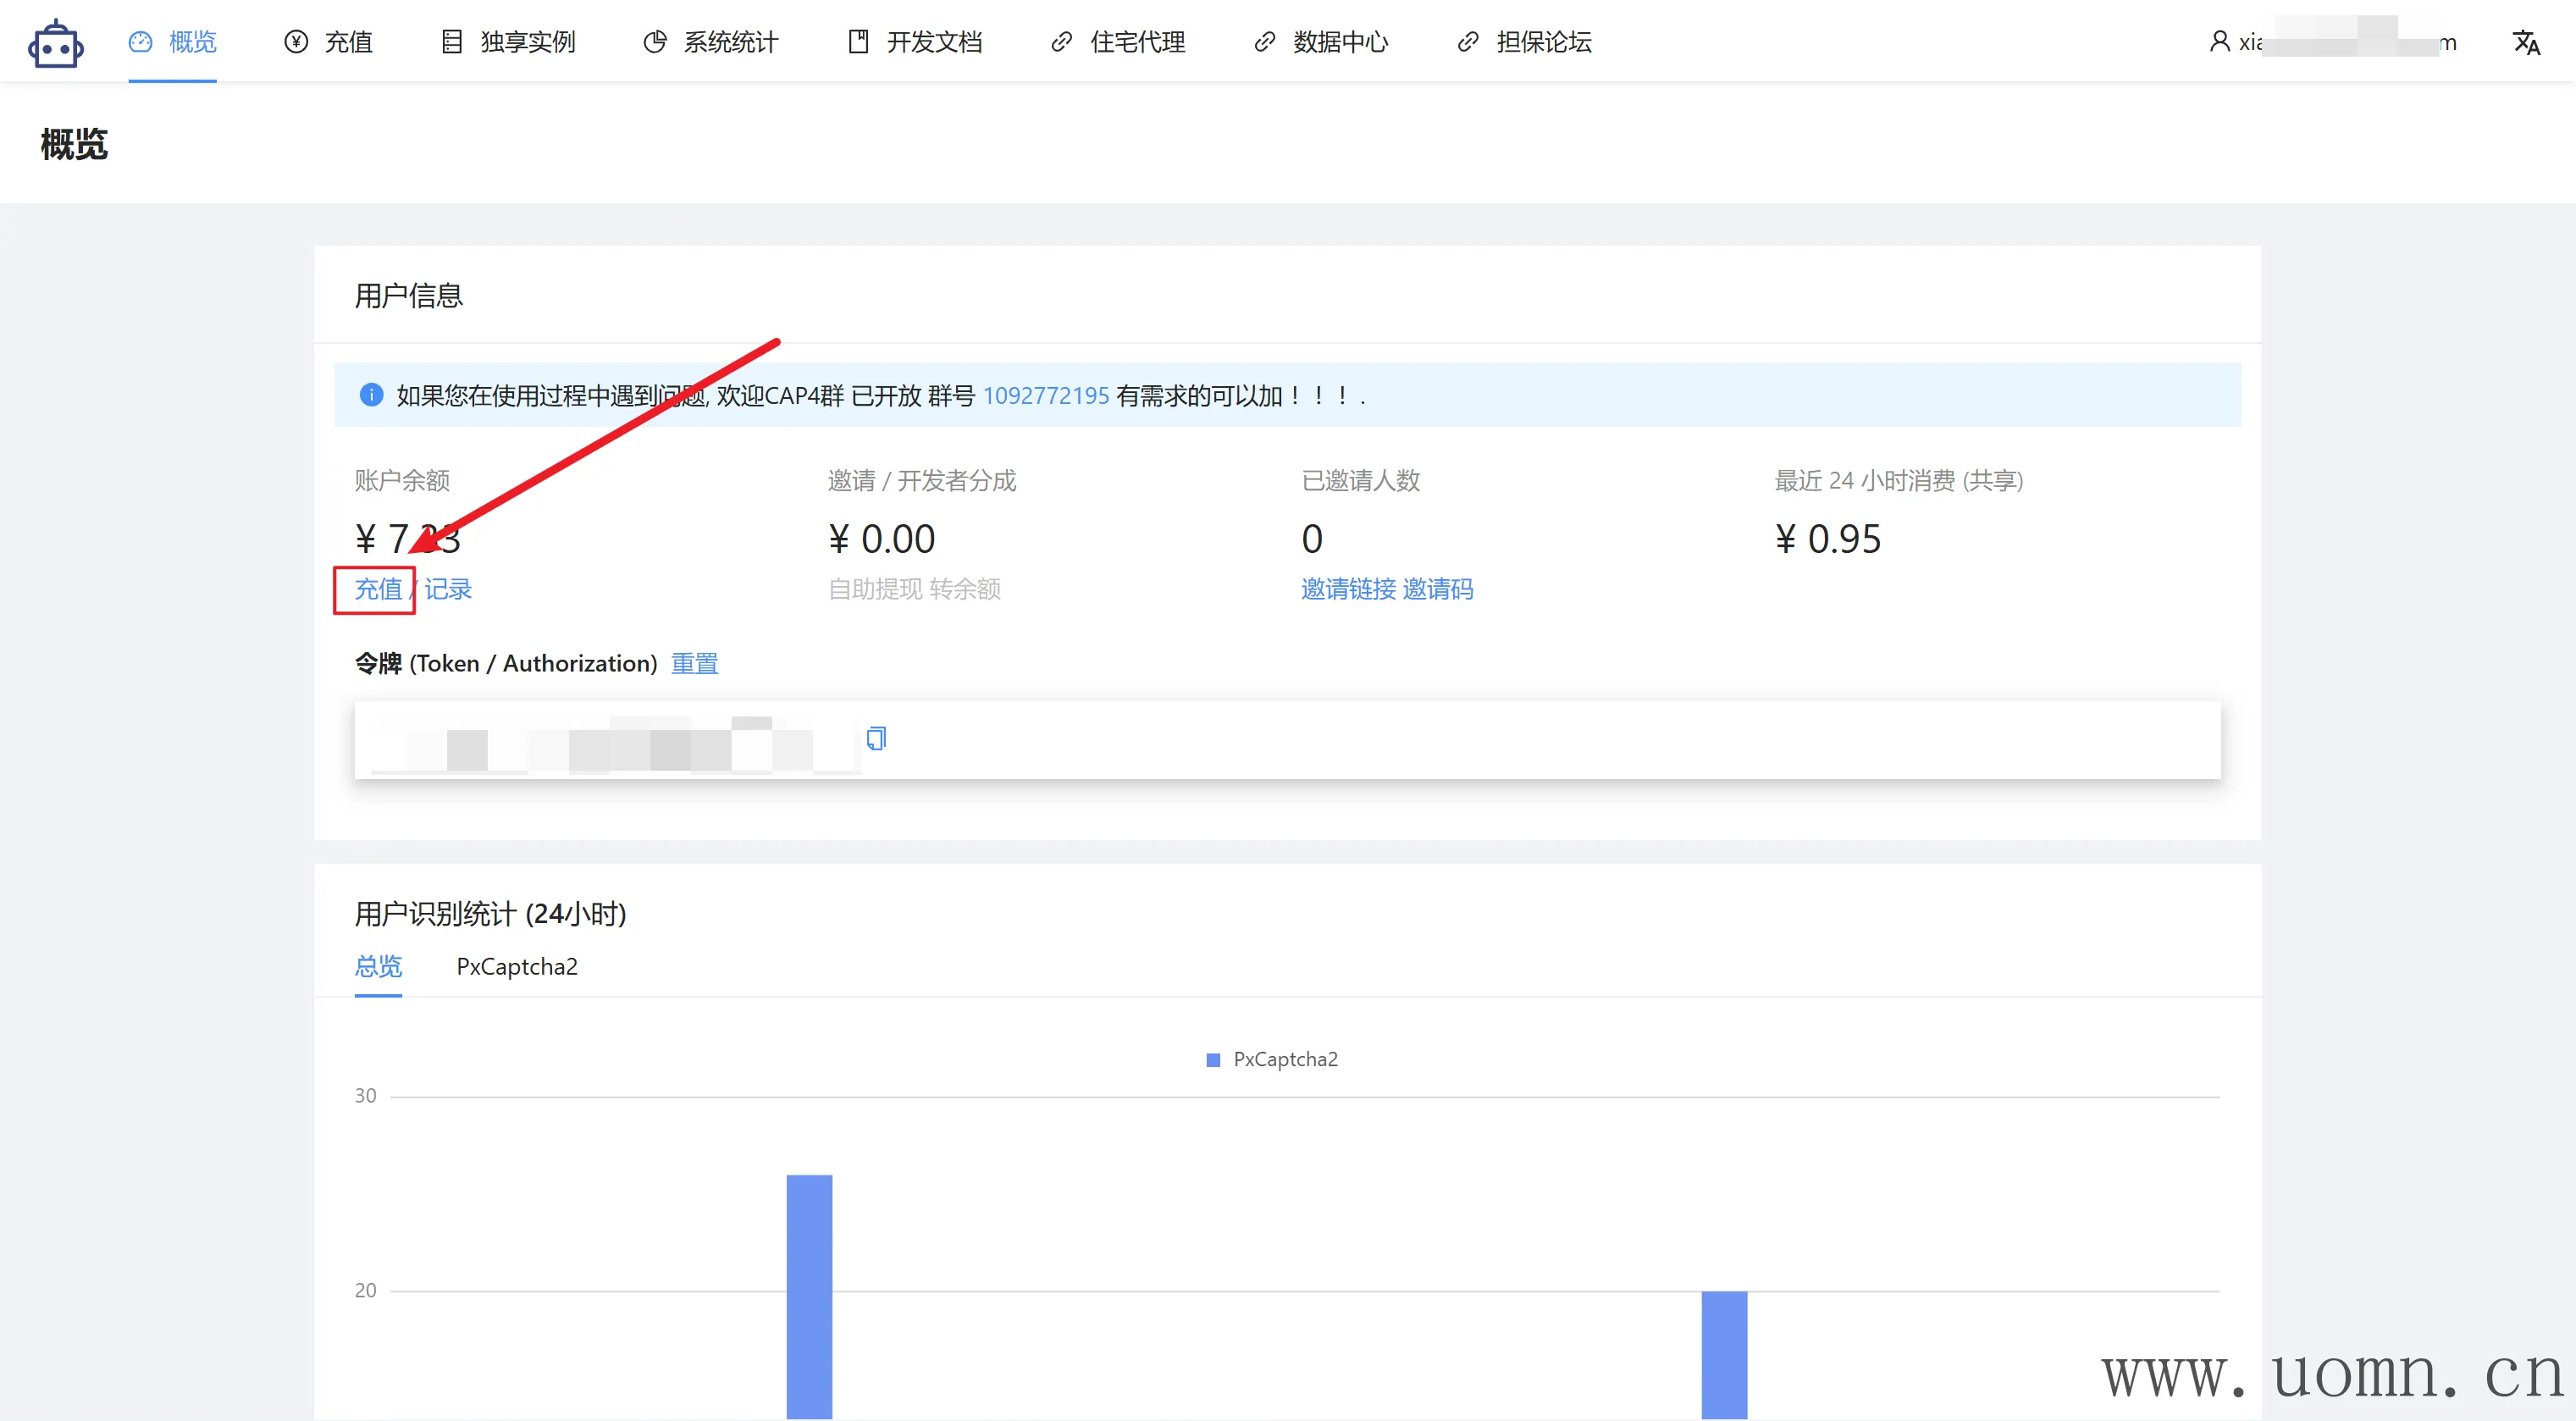Open the 记录 recharge records link
This screenshot has height=1421, width=2576.
[x=448, y=589]
